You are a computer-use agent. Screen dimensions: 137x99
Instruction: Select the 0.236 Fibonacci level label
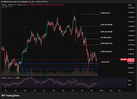[106, 25]
